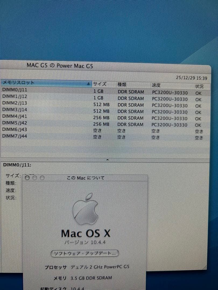Click the sort arrow on メモリスロット column

88,84
